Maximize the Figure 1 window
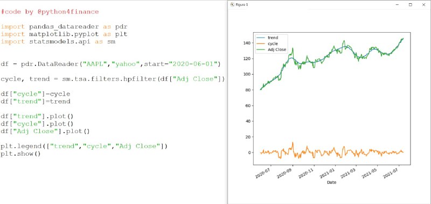Image resolution: width=431 pixels, height=204 pixels. (411, 4)
